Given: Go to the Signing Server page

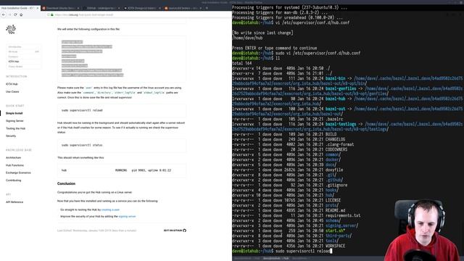Looking at the screenshot, I should point(14,121).
